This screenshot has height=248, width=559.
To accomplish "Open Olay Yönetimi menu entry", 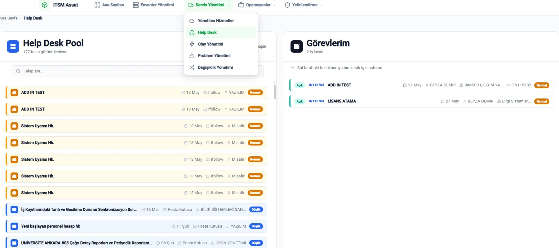I will 221,44.
